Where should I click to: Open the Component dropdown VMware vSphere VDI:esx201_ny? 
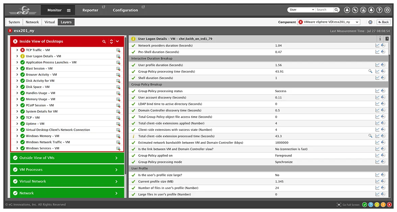329,22
